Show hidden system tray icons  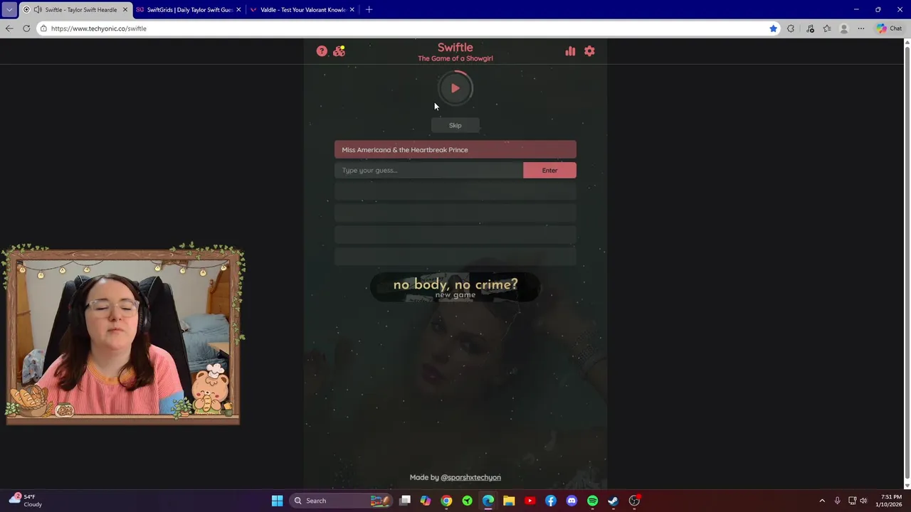click(822, 501)
